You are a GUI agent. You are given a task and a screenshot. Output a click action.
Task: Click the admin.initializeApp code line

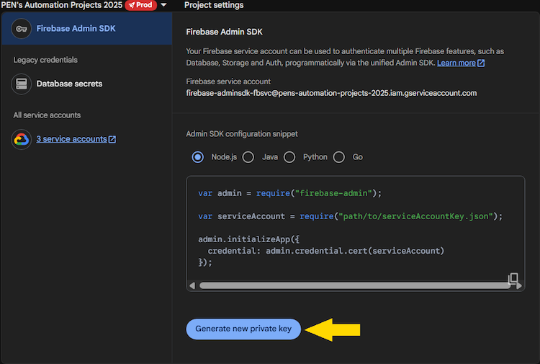click(x=248, y=239)
